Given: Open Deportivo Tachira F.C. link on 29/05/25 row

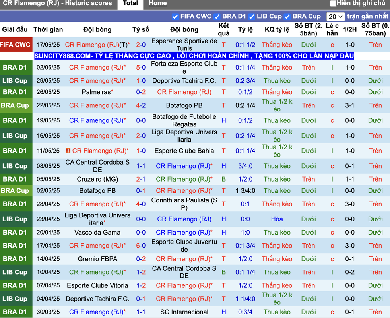Looking at the screenshot, I should coord(184,81).
